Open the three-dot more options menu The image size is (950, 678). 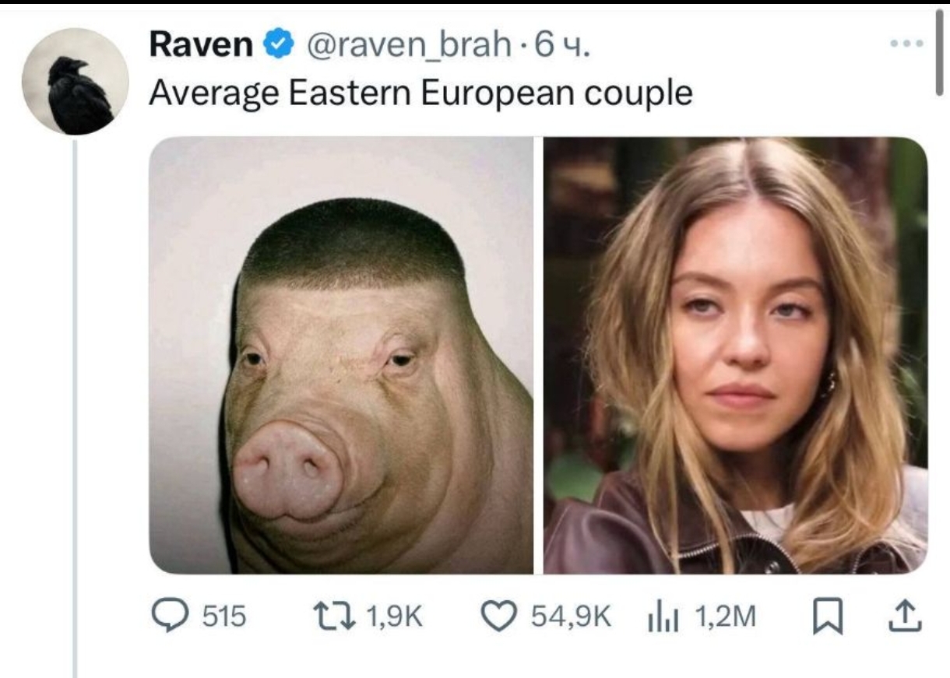click(x=909, y=44)
